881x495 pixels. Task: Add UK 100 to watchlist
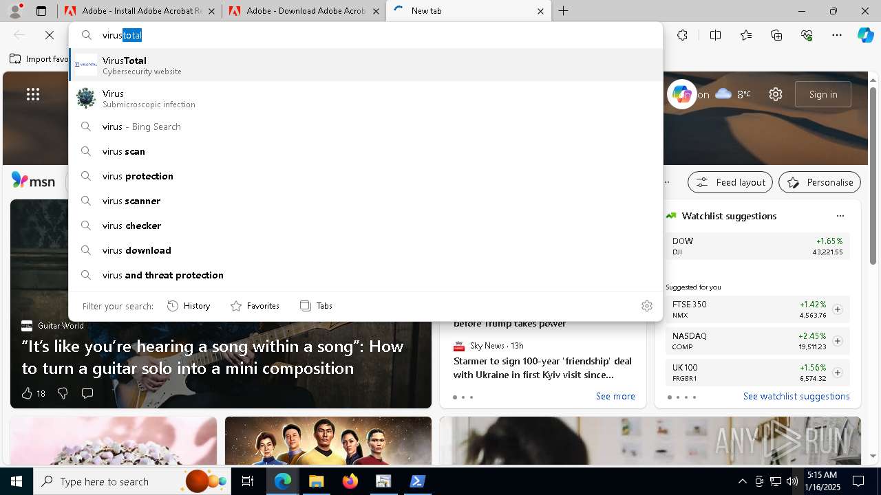click(838, 373)
